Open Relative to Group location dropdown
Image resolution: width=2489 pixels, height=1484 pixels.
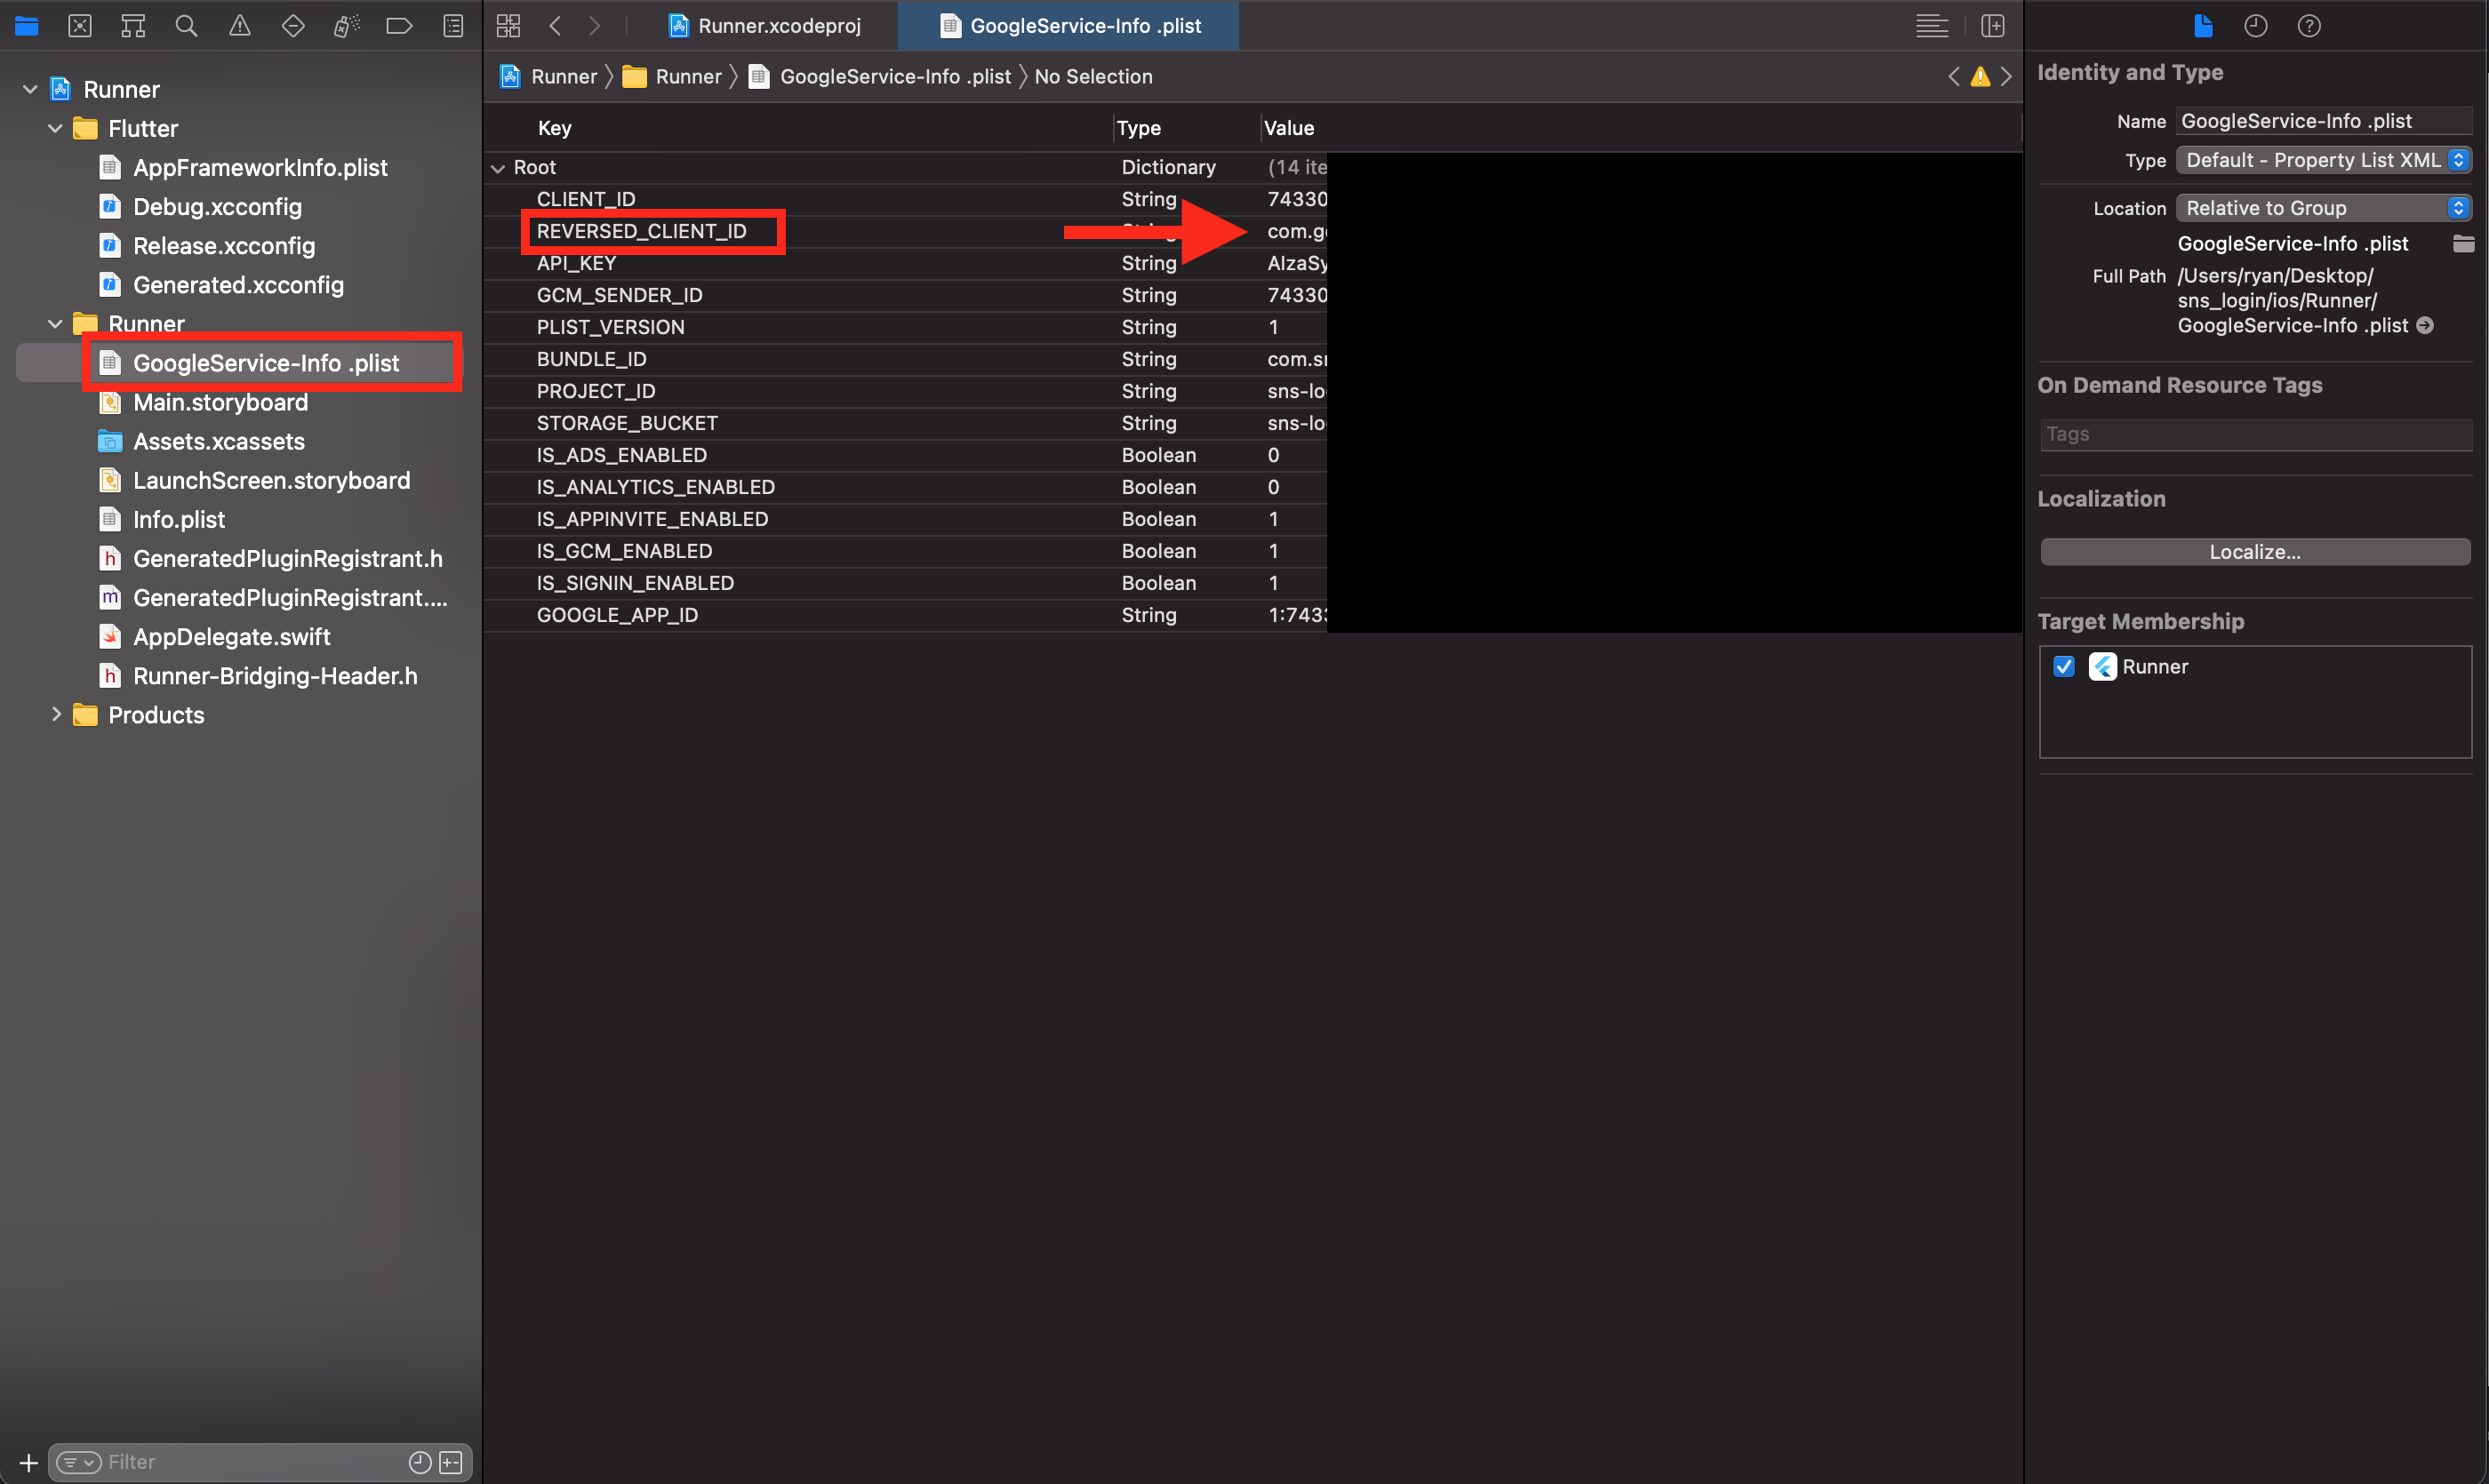pyautogui.click(x=2323, y=208)
